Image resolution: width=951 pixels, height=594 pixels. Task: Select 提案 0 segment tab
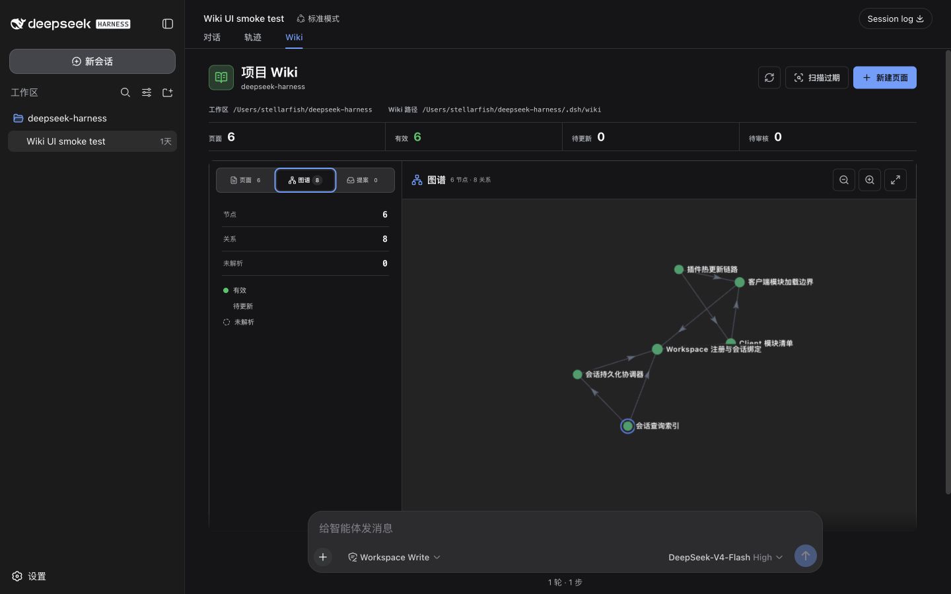tap(363, 180)
